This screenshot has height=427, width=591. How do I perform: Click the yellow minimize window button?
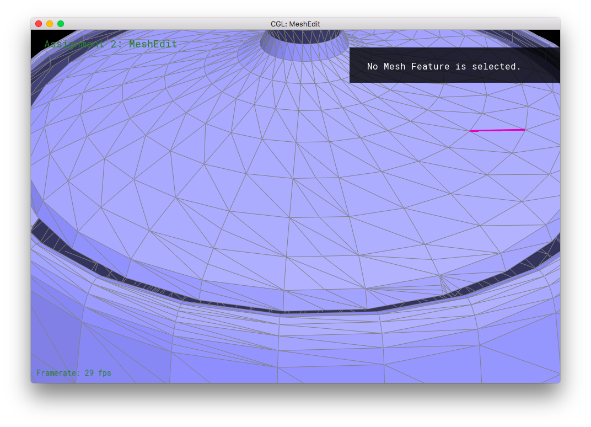click(50, 24)
